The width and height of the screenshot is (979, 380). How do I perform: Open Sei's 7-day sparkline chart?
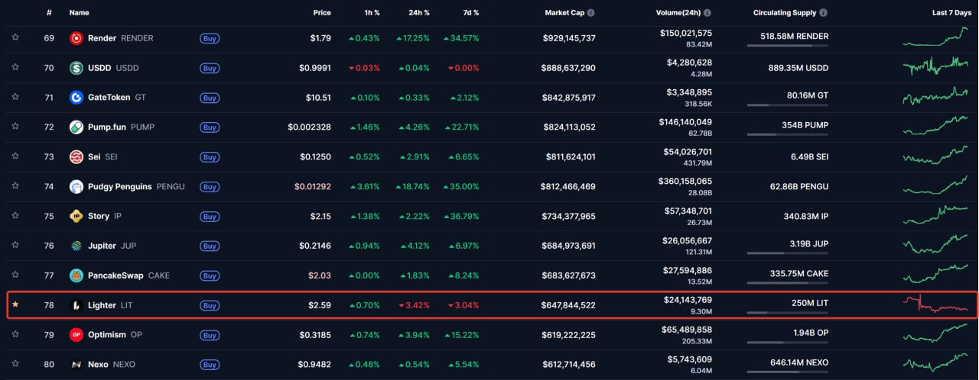(935, 156)
